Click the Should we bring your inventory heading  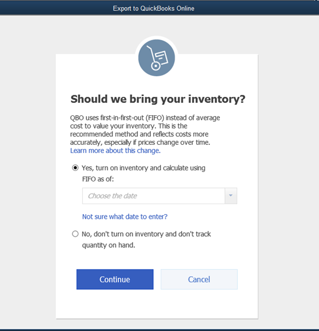(158, 99)
